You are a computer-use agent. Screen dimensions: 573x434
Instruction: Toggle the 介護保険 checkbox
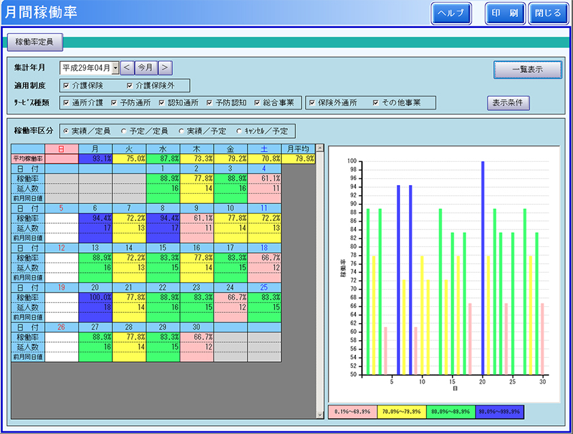(66, 86)
